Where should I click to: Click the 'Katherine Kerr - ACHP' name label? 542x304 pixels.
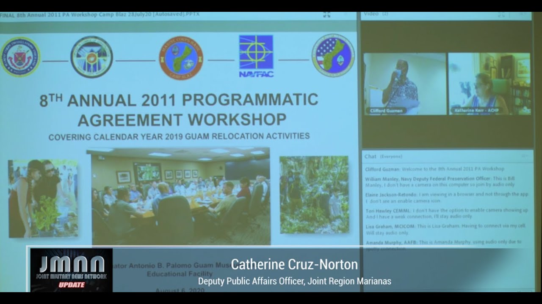[476, 111]
